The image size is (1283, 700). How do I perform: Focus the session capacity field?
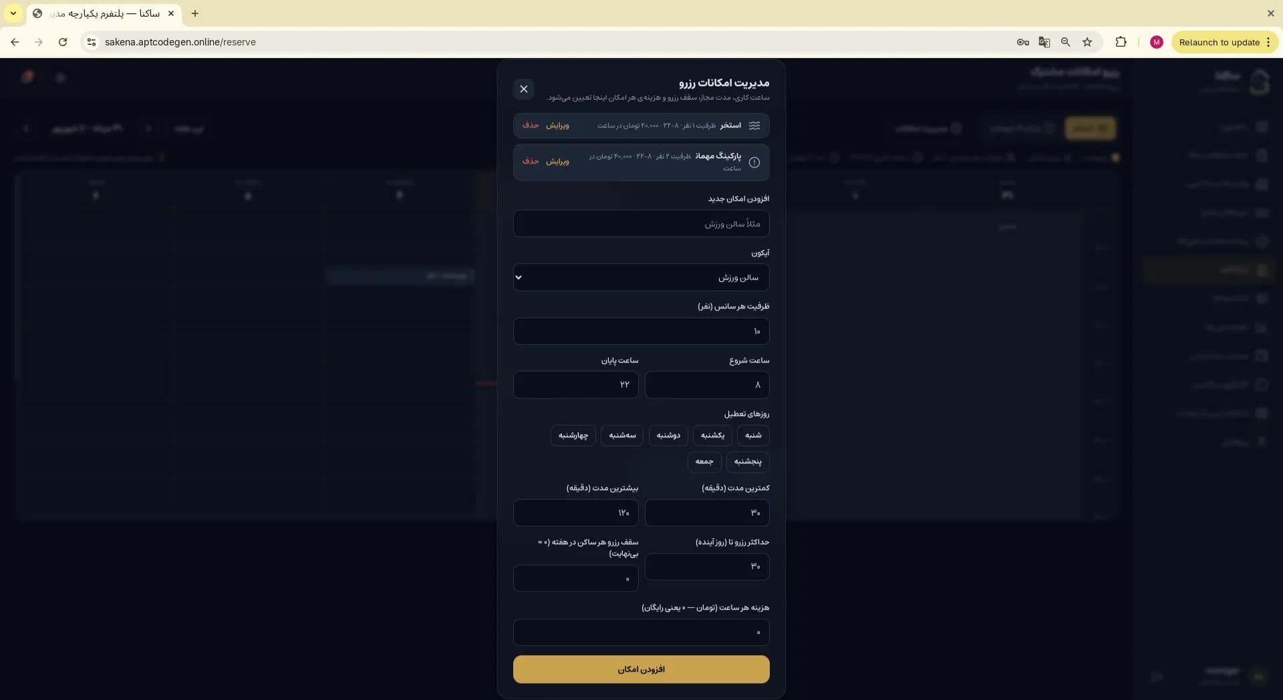[x=641, y=331]
